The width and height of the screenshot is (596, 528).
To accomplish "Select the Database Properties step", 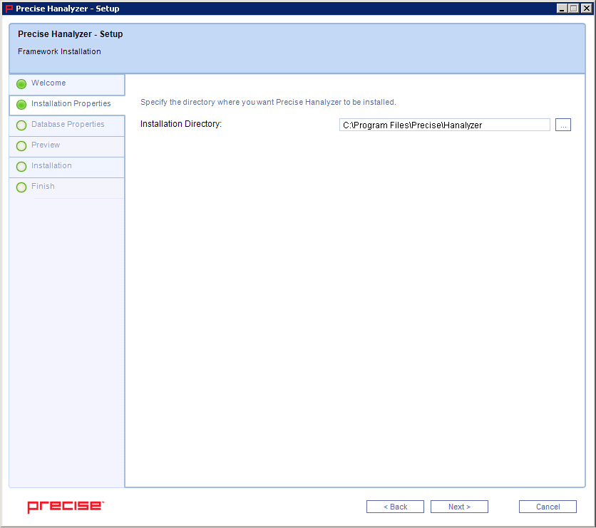I will (x=67, y=125).
